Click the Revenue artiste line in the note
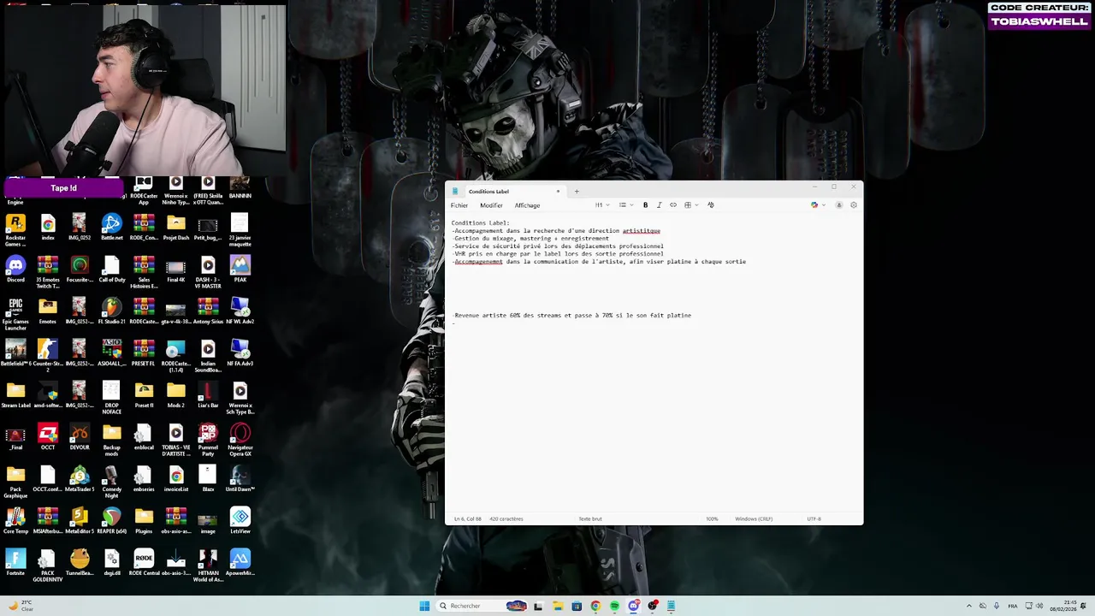 [x=572, y=316]
